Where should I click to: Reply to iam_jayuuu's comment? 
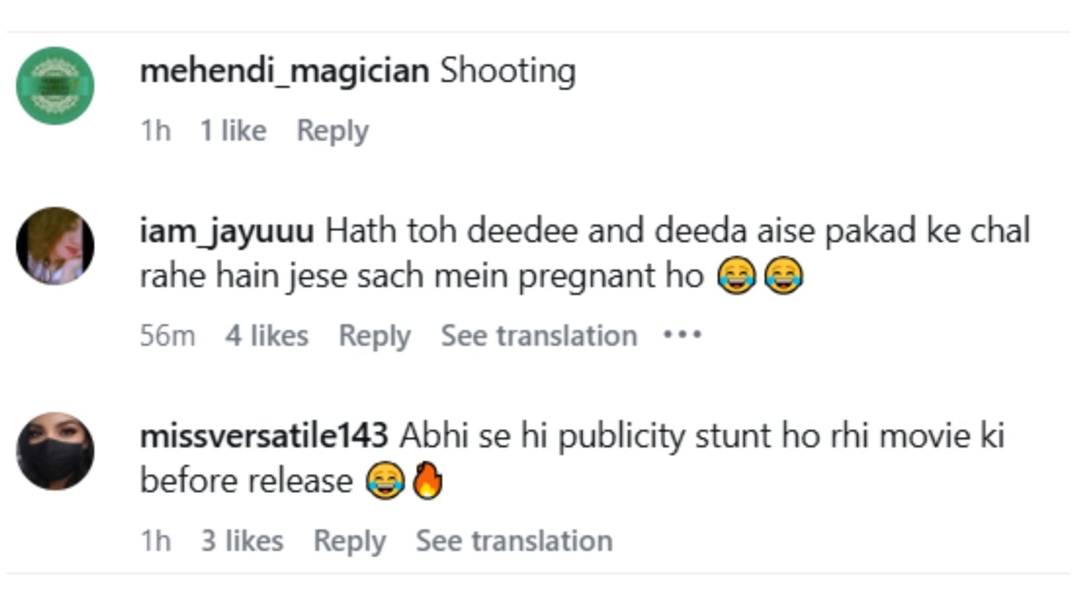click(x=374, y=335)
